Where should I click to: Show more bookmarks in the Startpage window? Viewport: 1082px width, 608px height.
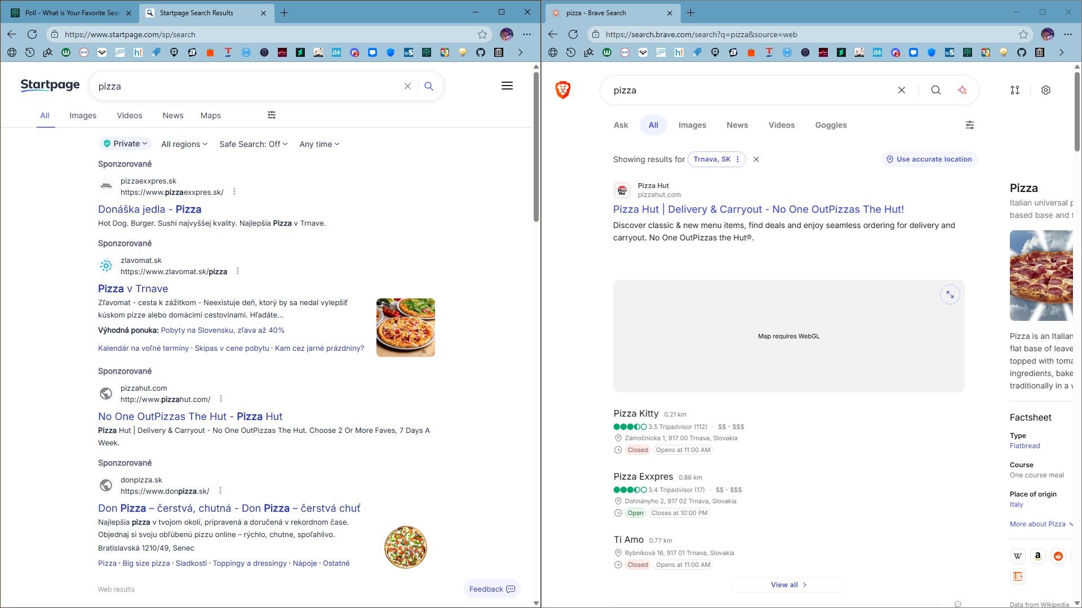(x=520, y=52)
